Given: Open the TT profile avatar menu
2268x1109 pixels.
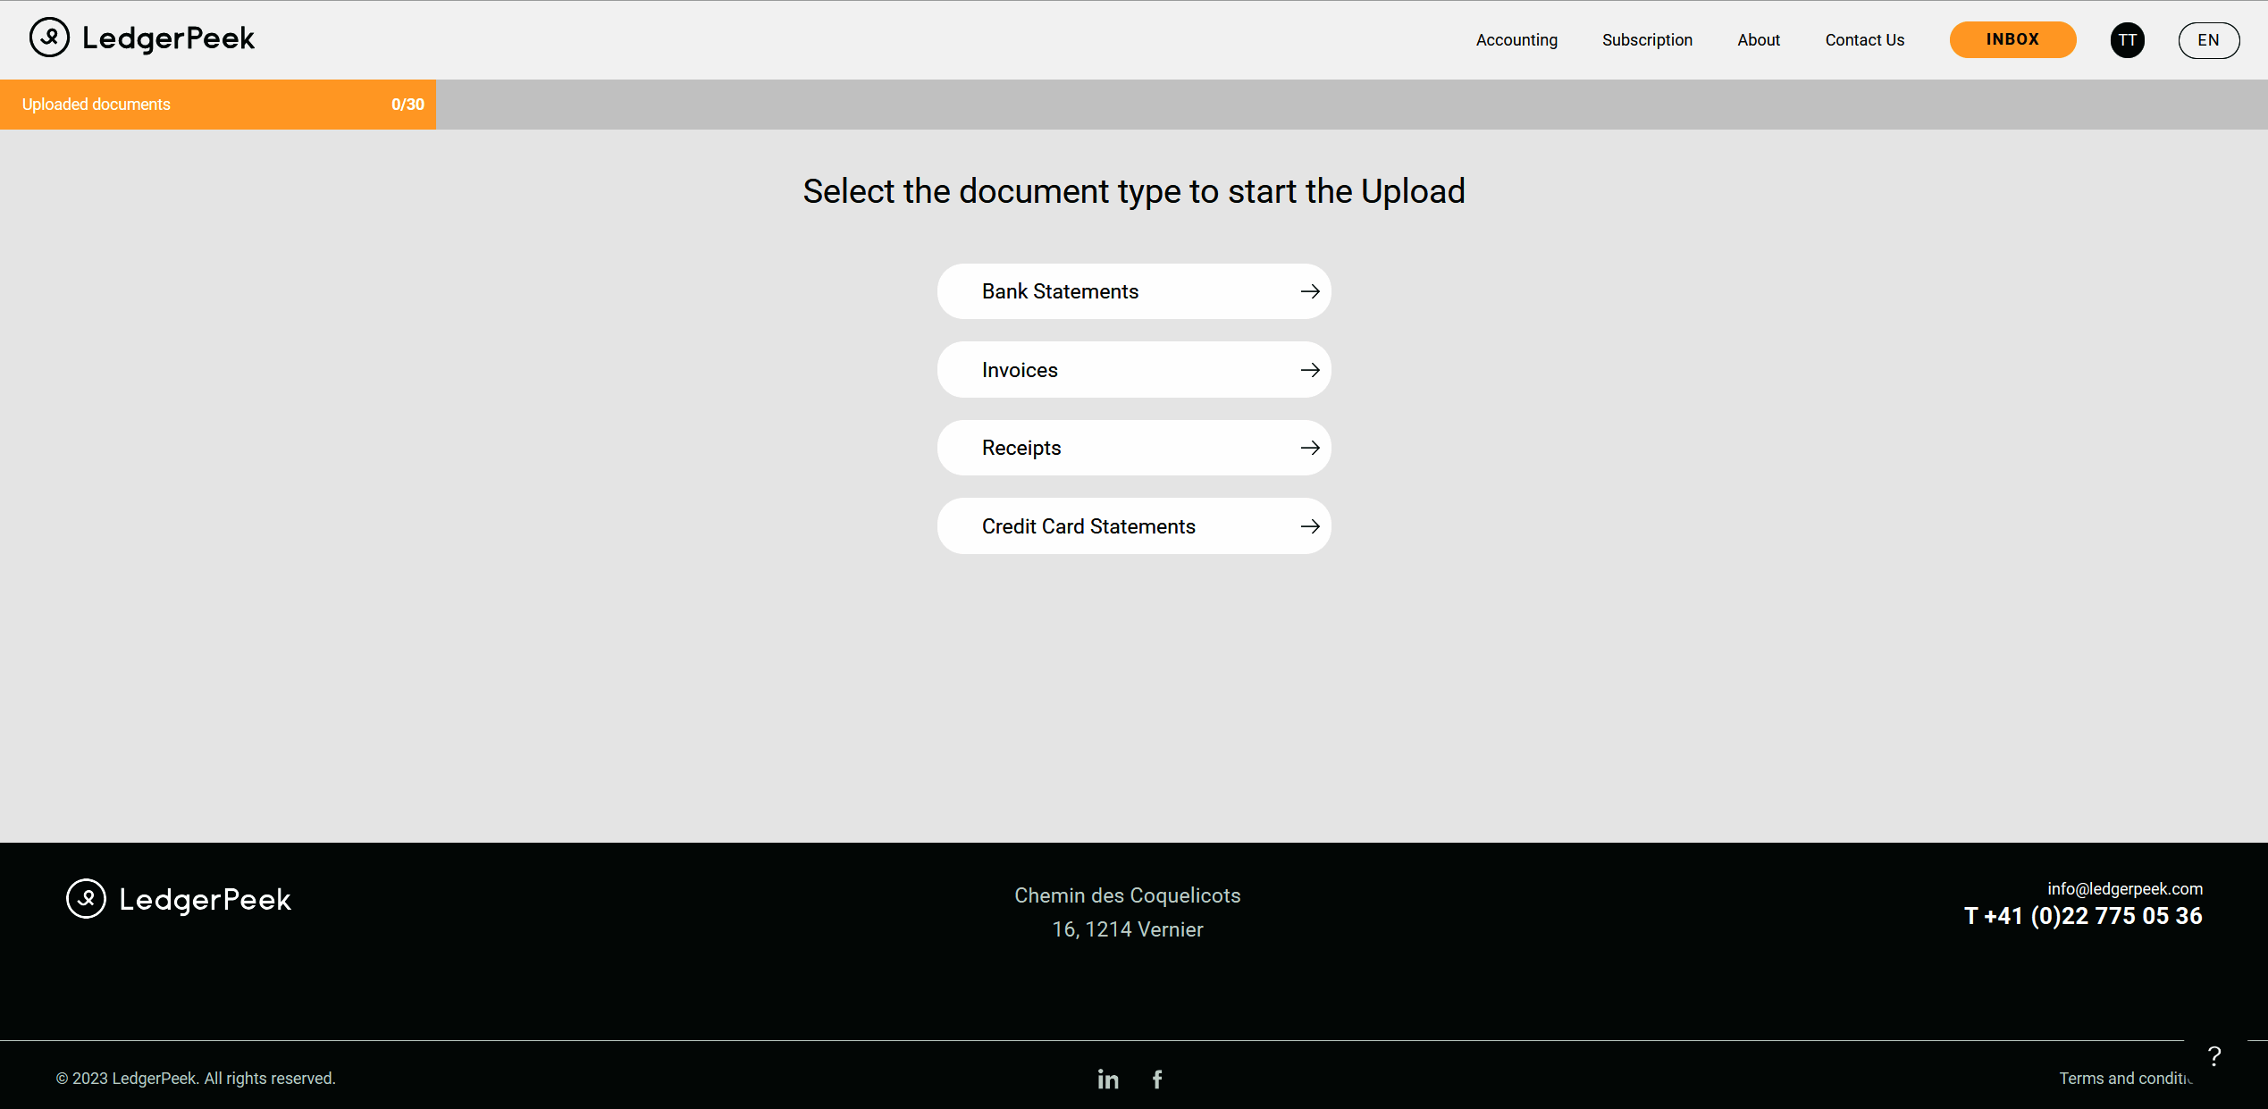Looking at the screenshot, I should (2128, 39).
